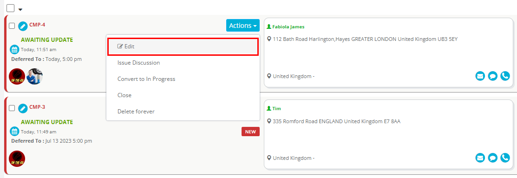The height and width of the screenshot is (178, 517).
Task: Open the Fabiola James customer link
Action: 288,26
